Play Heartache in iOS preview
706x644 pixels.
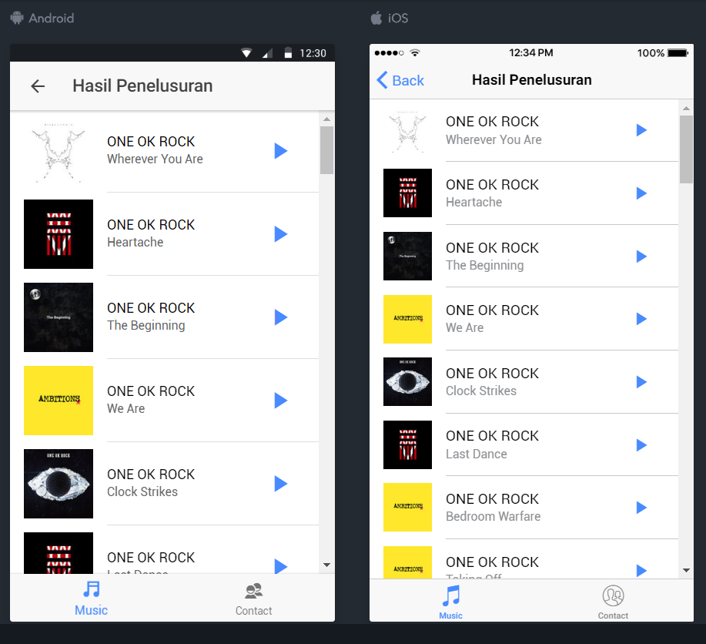pos(641,193)
